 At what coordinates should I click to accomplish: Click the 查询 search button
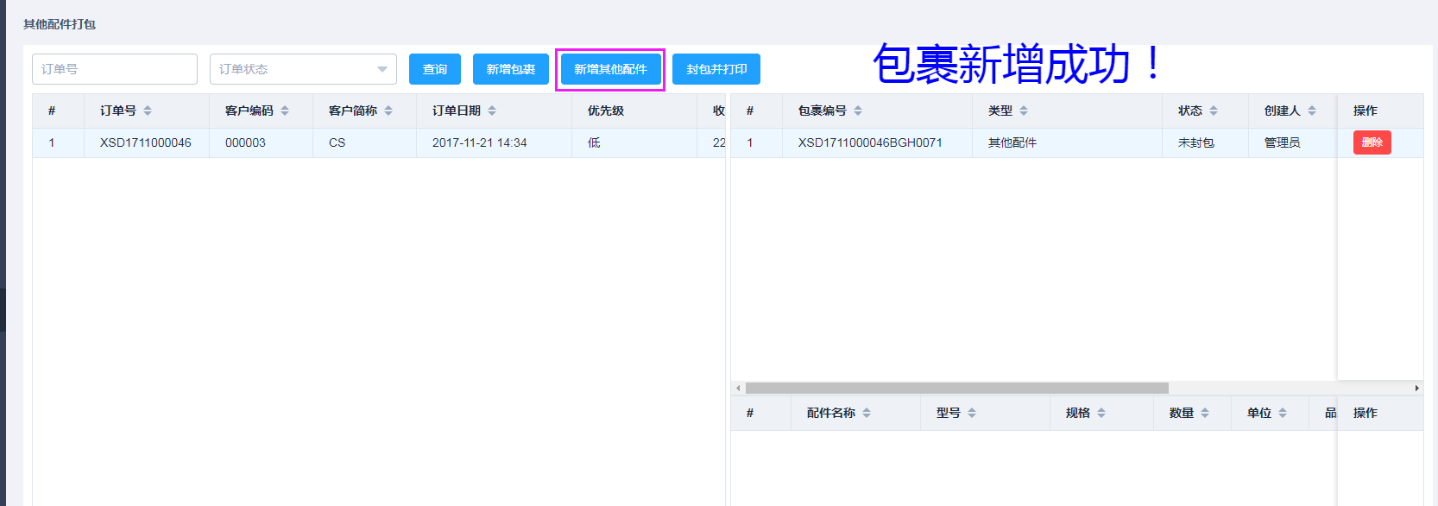(434, 69)
